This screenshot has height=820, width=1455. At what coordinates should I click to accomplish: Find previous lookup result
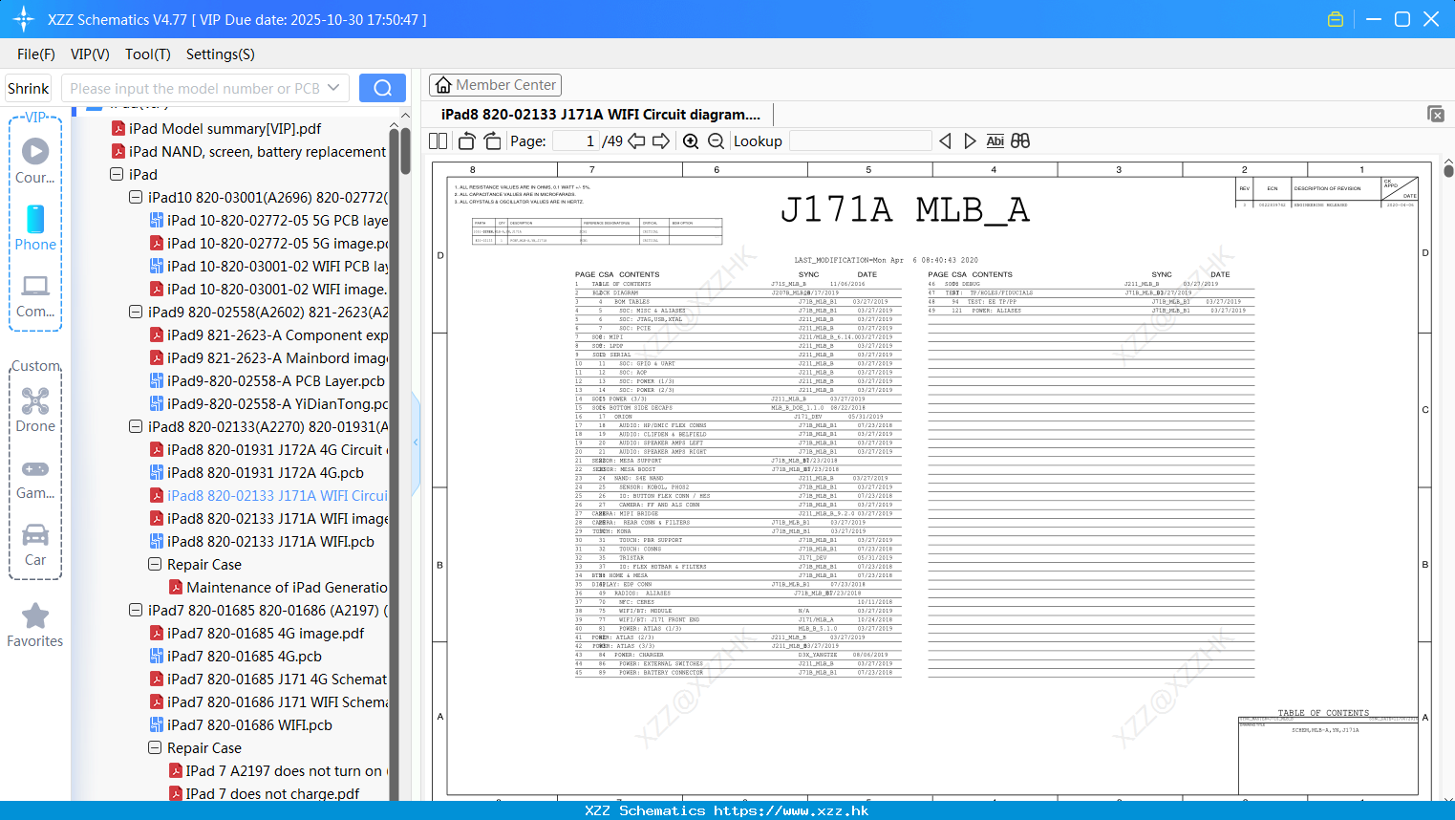tap(945, 141)
